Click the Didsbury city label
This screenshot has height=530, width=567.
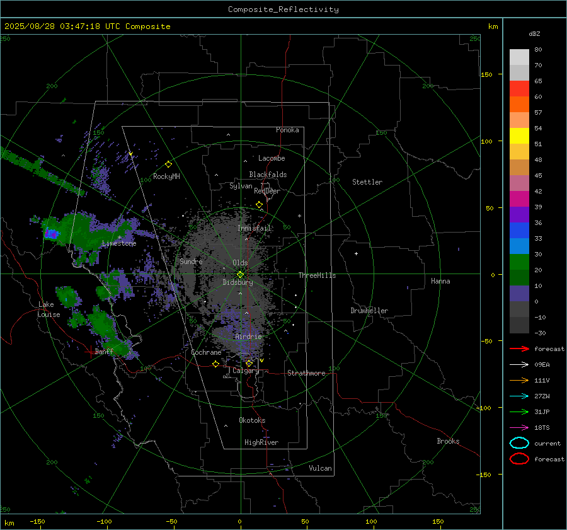point(238,282)
